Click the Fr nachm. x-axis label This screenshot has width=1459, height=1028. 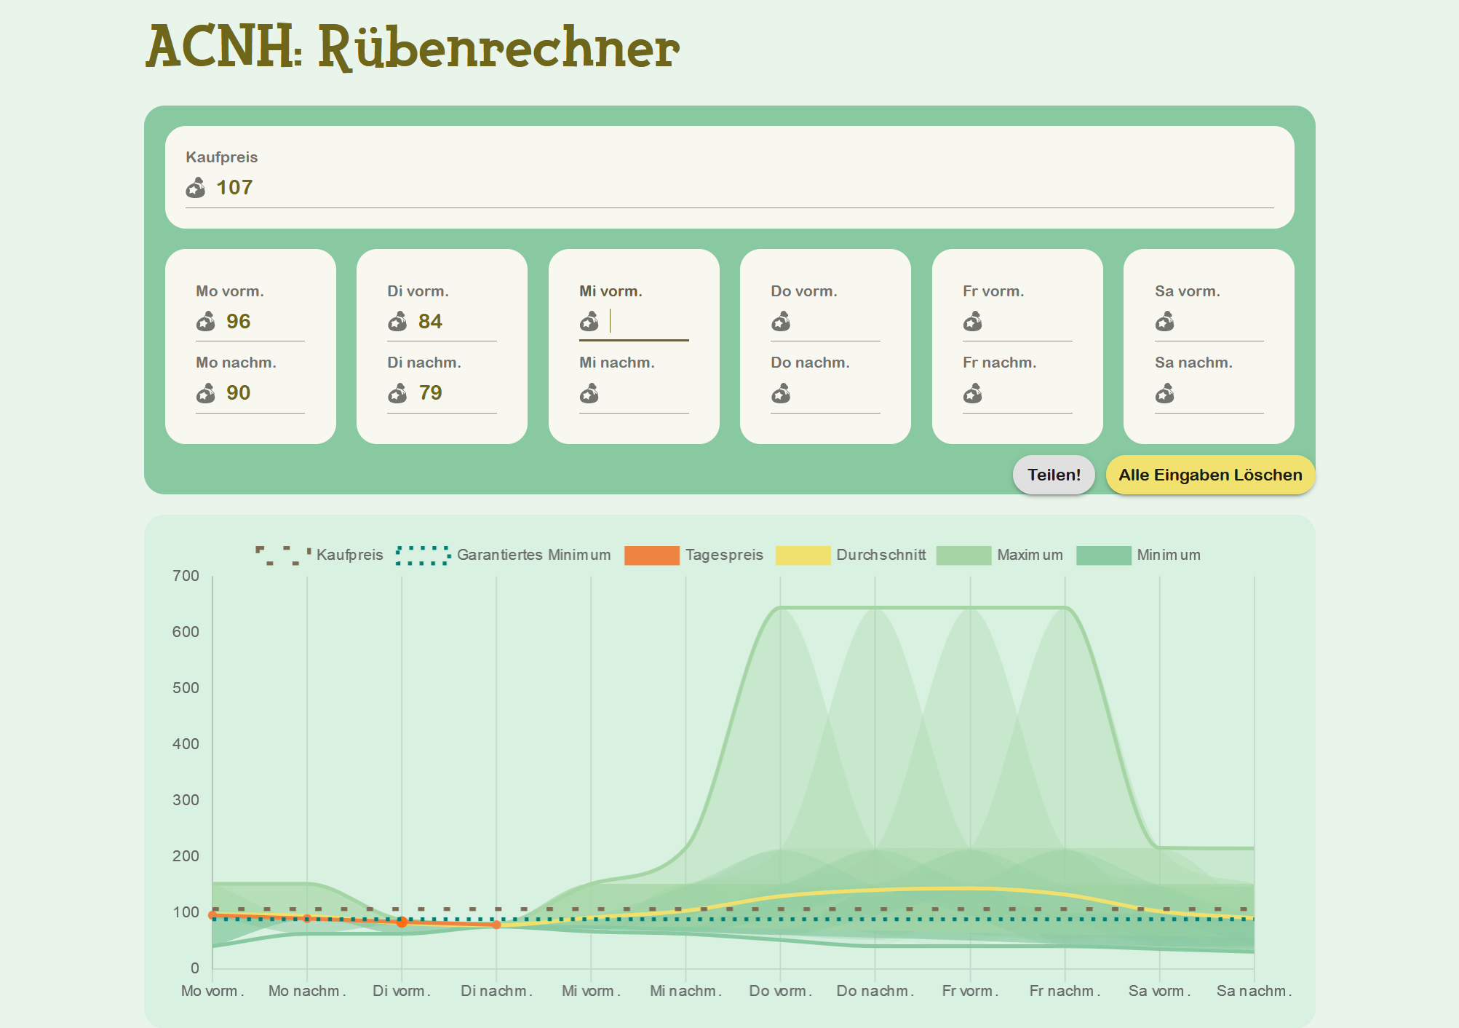[x=1065, y=991]
